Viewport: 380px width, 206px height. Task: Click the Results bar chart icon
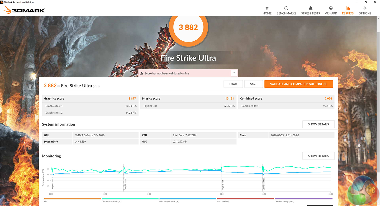348,8
